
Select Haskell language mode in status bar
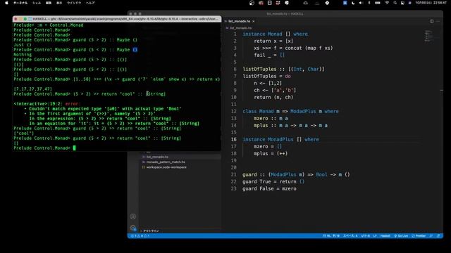coord(385,236)
